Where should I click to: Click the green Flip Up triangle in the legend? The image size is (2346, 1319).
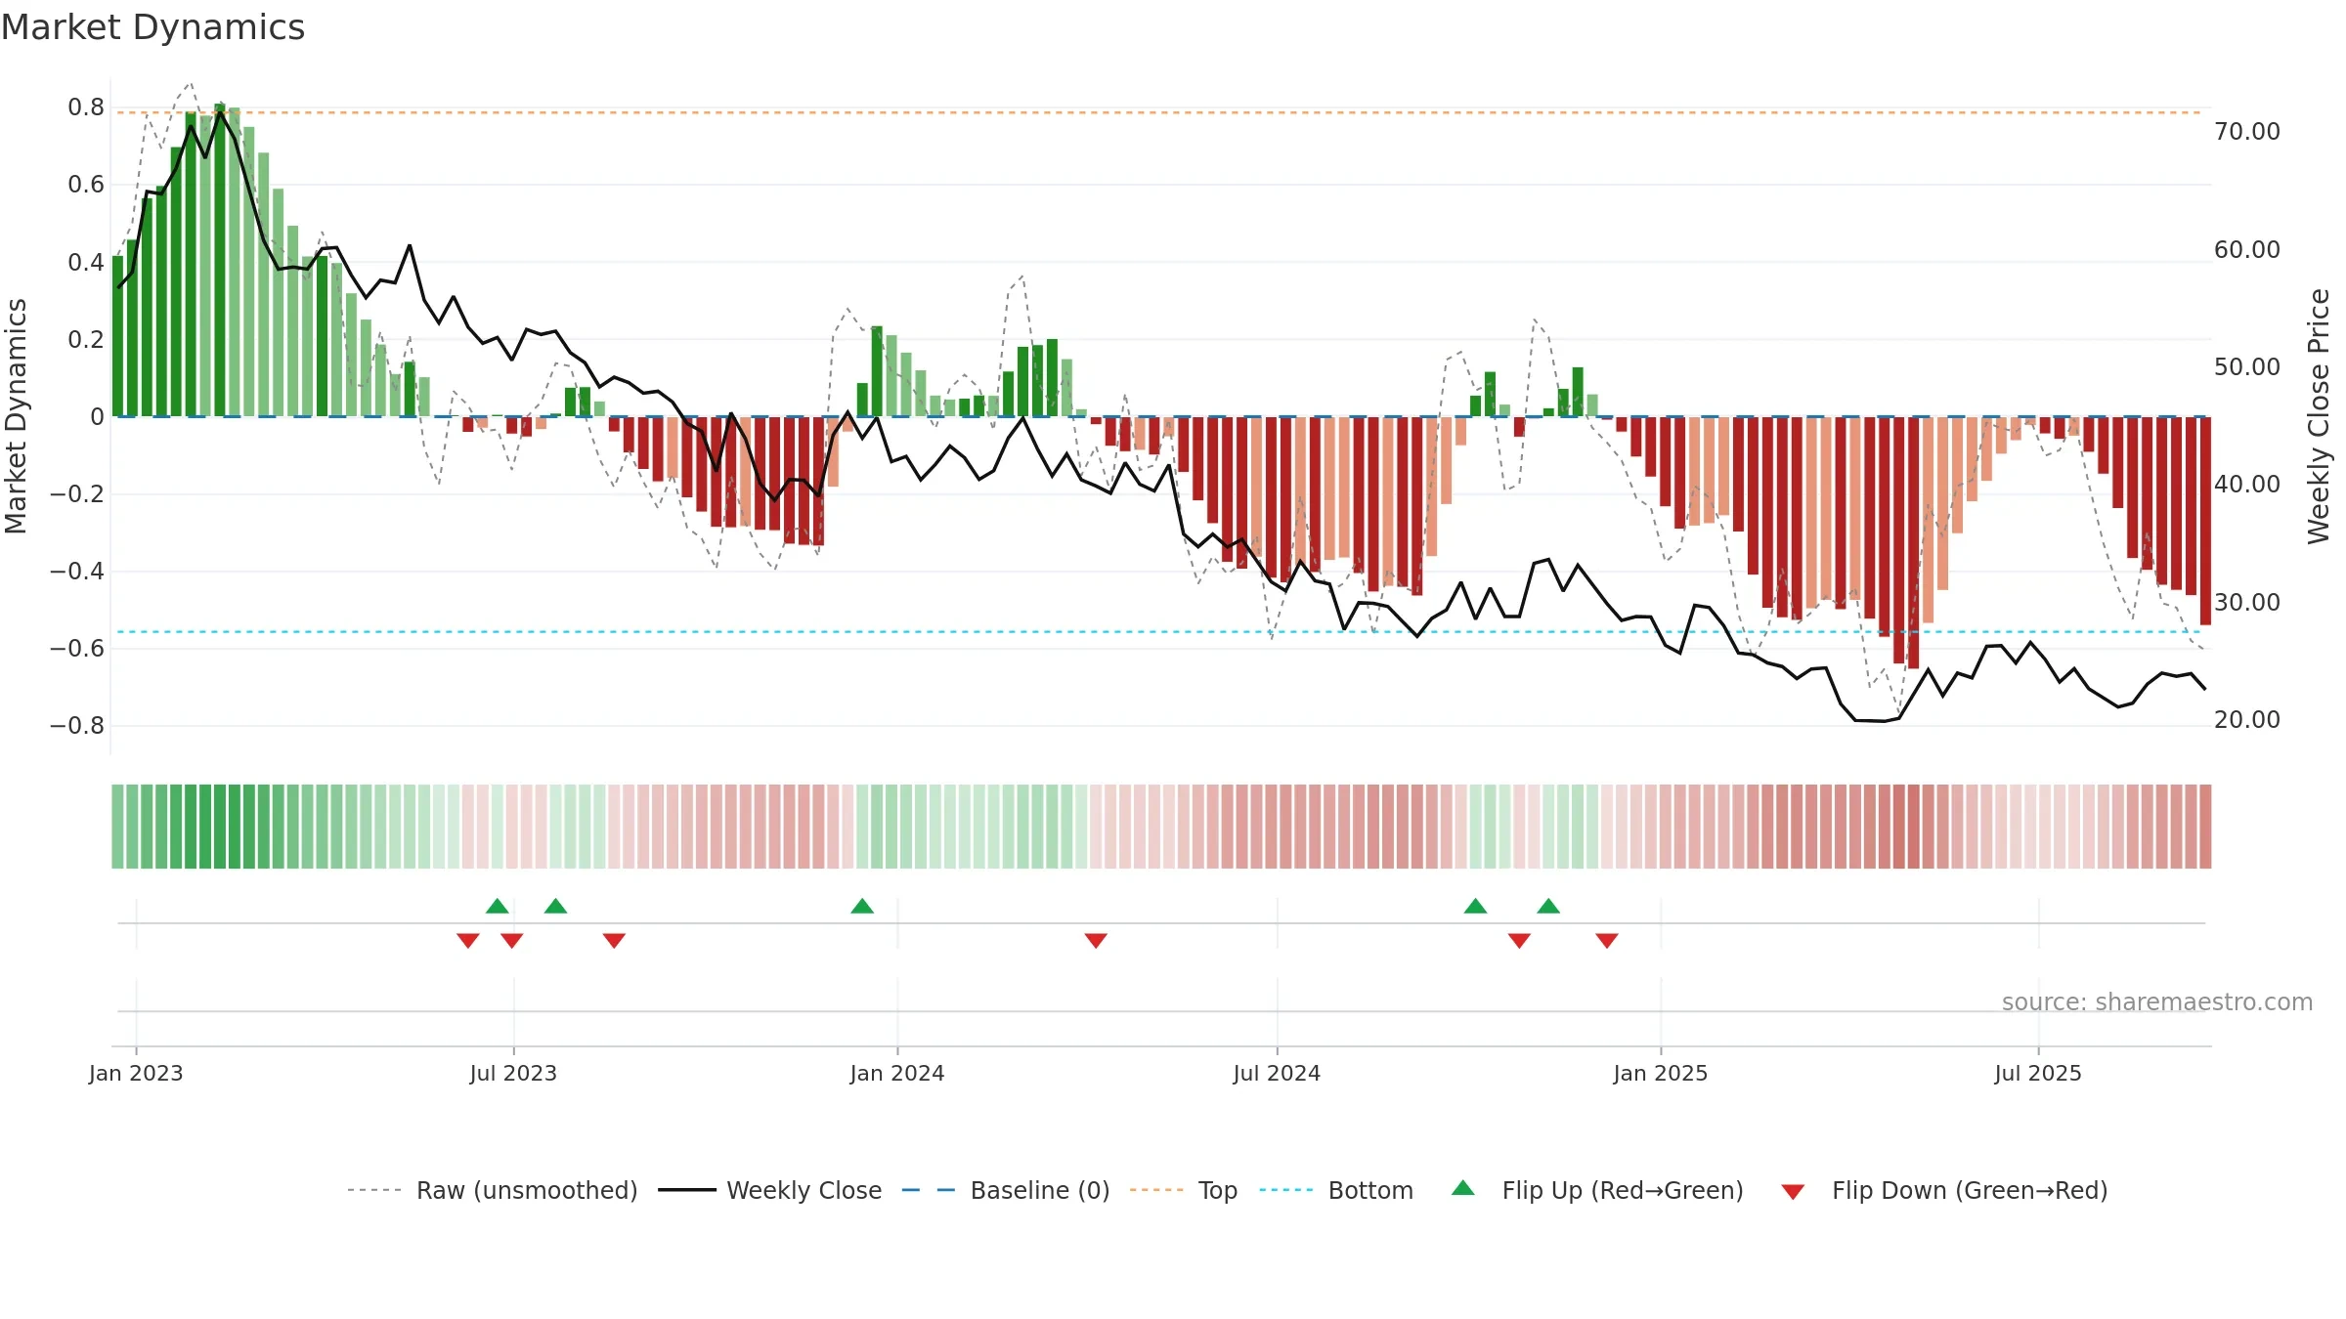pos(1463,1188)
